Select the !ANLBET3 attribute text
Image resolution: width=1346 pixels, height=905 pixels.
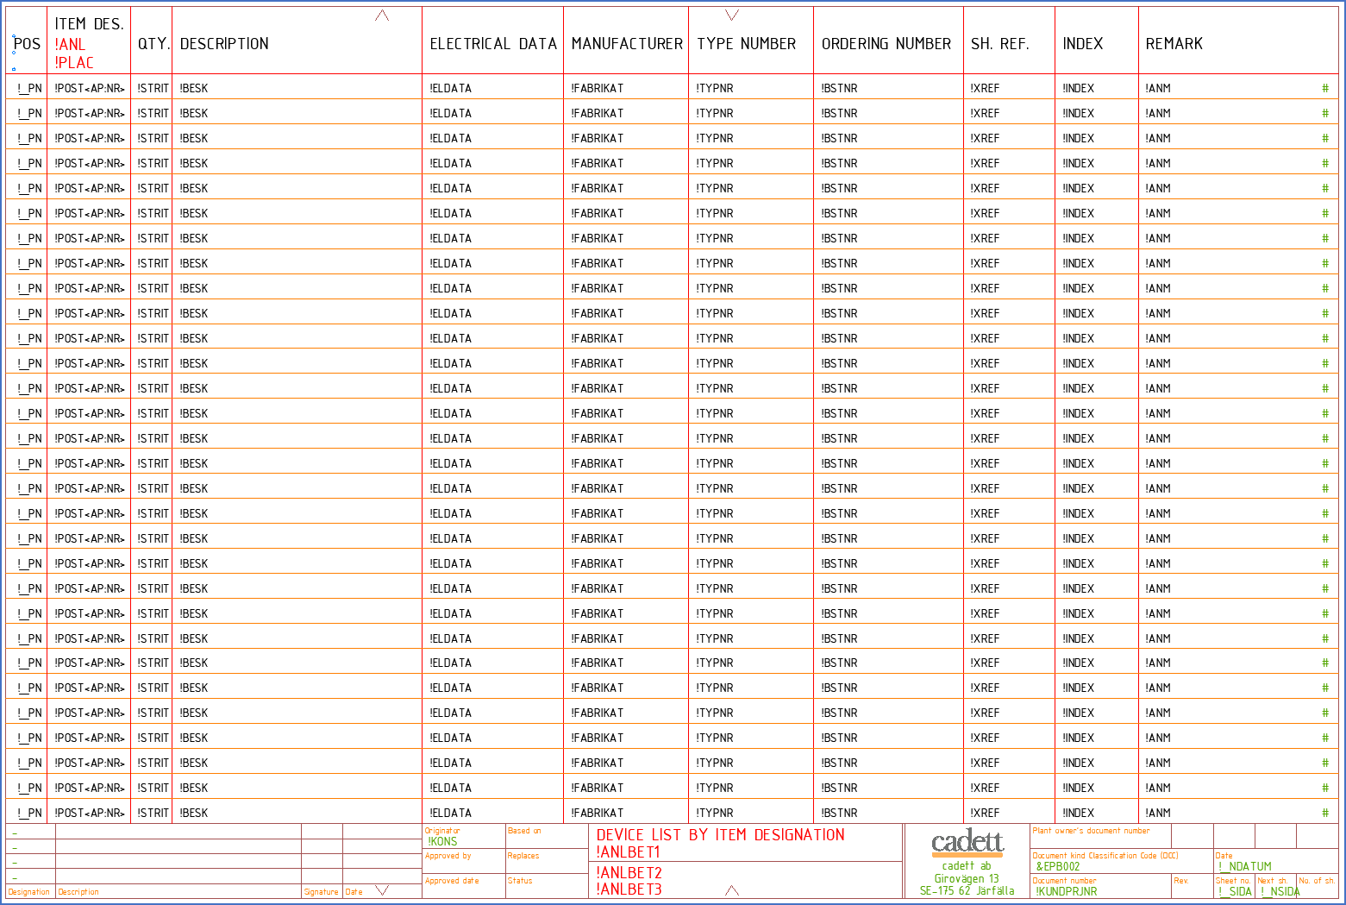(629, 889)
